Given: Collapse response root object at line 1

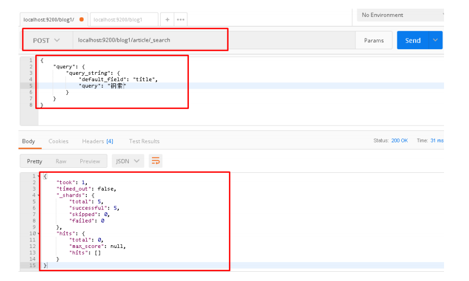Looking at the screenshot, I should tap(39, 177).
